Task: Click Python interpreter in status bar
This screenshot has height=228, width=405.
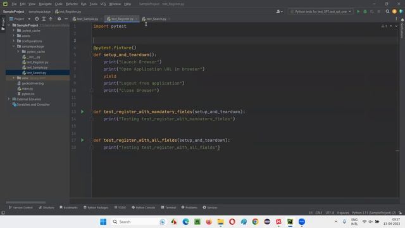Action: [374, 213]
